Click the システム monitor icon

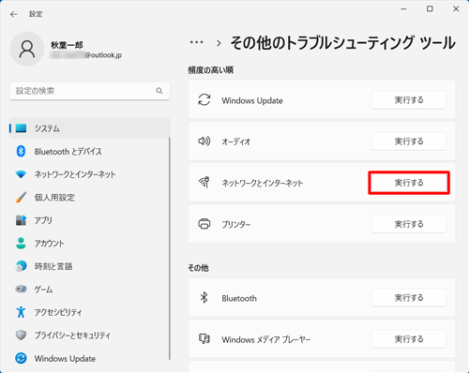click(22, 128)
